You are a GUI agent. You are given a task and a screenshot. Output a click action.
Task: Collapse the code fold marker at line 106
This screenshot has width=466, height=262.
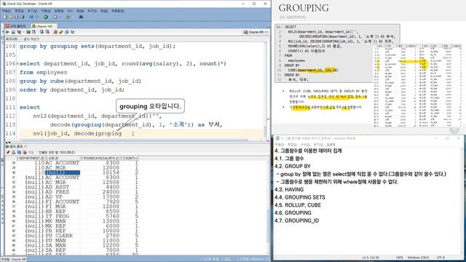(17, 63)
